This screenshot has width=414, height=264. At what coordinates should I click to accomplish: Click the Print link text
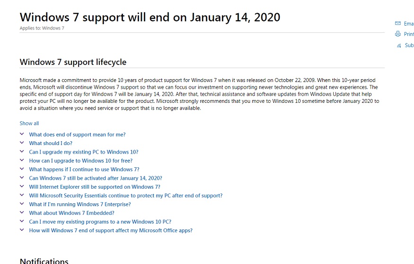[x=409, y=34]
